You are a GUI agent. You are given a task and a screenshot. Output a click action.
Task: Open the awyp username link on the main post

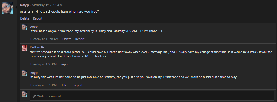pos(24,5)
